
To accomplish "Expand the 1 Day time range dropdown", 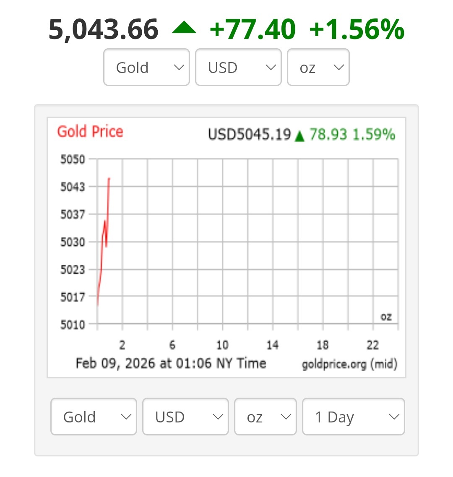I will [353, 417].
